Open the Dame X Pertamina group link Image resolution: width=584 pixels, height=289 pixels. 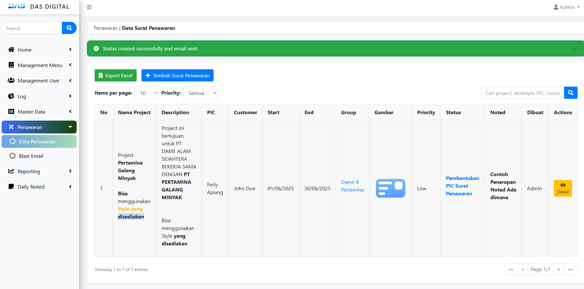(352, 186)
